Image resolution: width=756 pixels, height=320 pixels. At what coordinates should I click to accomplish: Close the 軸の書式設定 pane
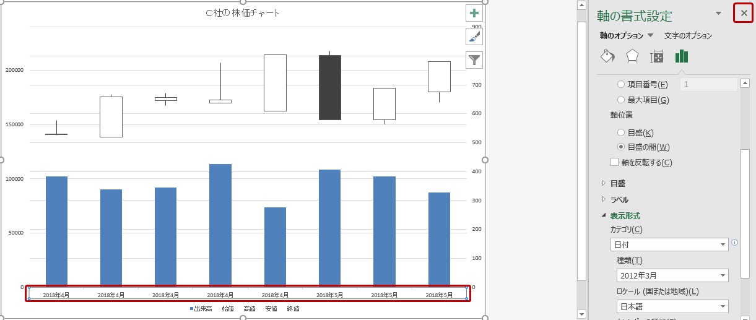(744, 13)
